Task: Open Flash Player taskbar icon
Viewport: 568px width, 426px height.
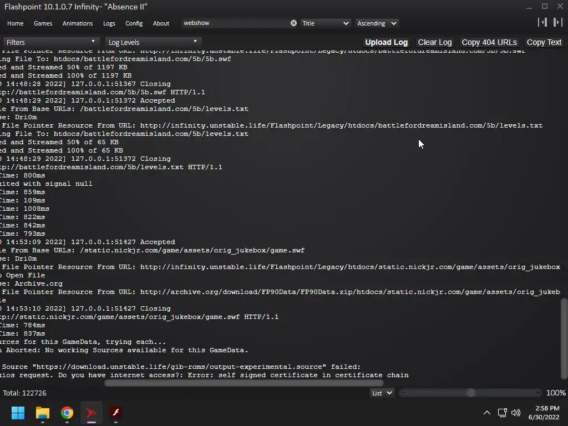Action: 116,413
